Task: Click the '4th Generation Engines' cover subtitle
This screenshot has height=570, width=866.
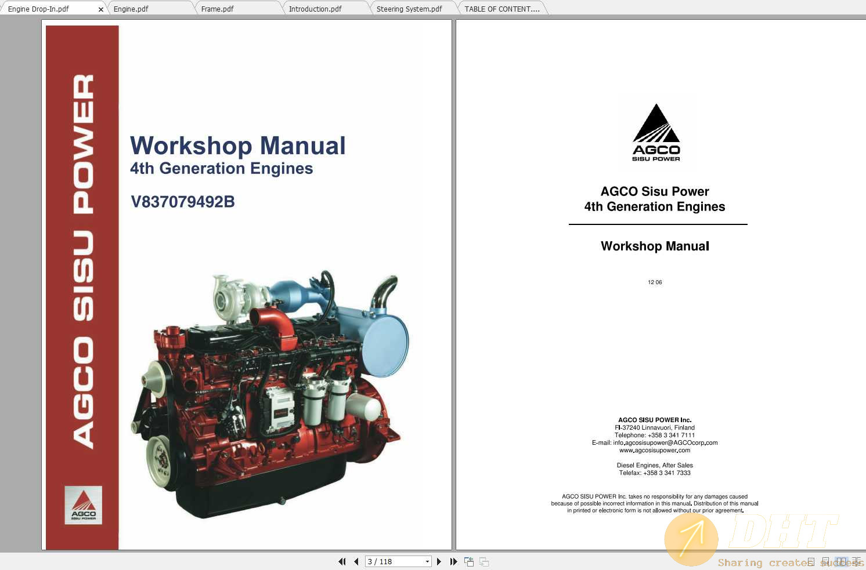Action: [222, 168]
